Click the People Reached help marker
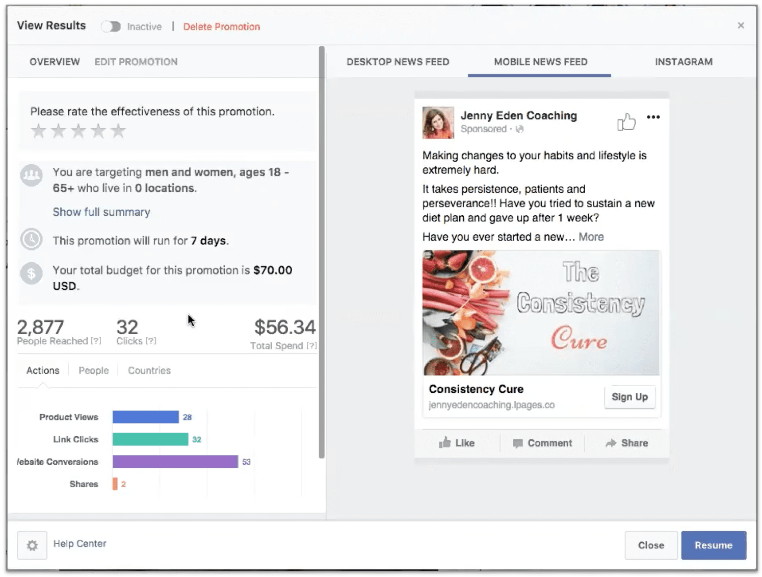 96,341
